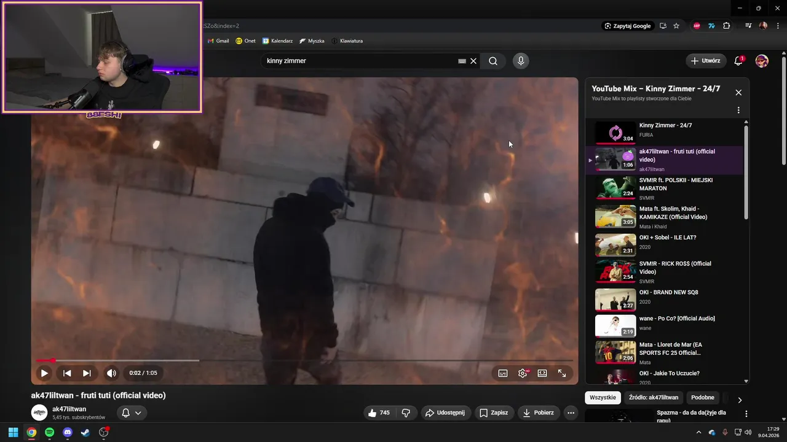Open the Onet bookmark
Viewport: 787px width, 442px height.
[246, 41]
